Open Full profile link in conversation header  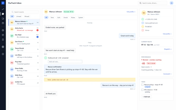click(x=131, y=12)
